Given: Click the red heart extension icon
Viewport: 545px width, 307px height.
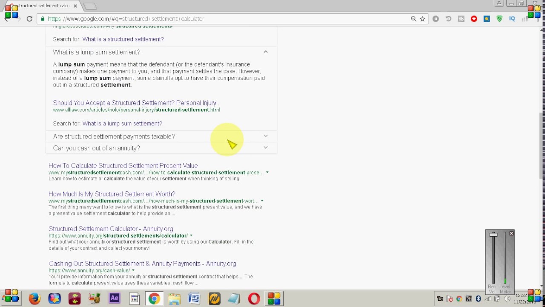Looking at the screenshot, I should click(474, 19).
